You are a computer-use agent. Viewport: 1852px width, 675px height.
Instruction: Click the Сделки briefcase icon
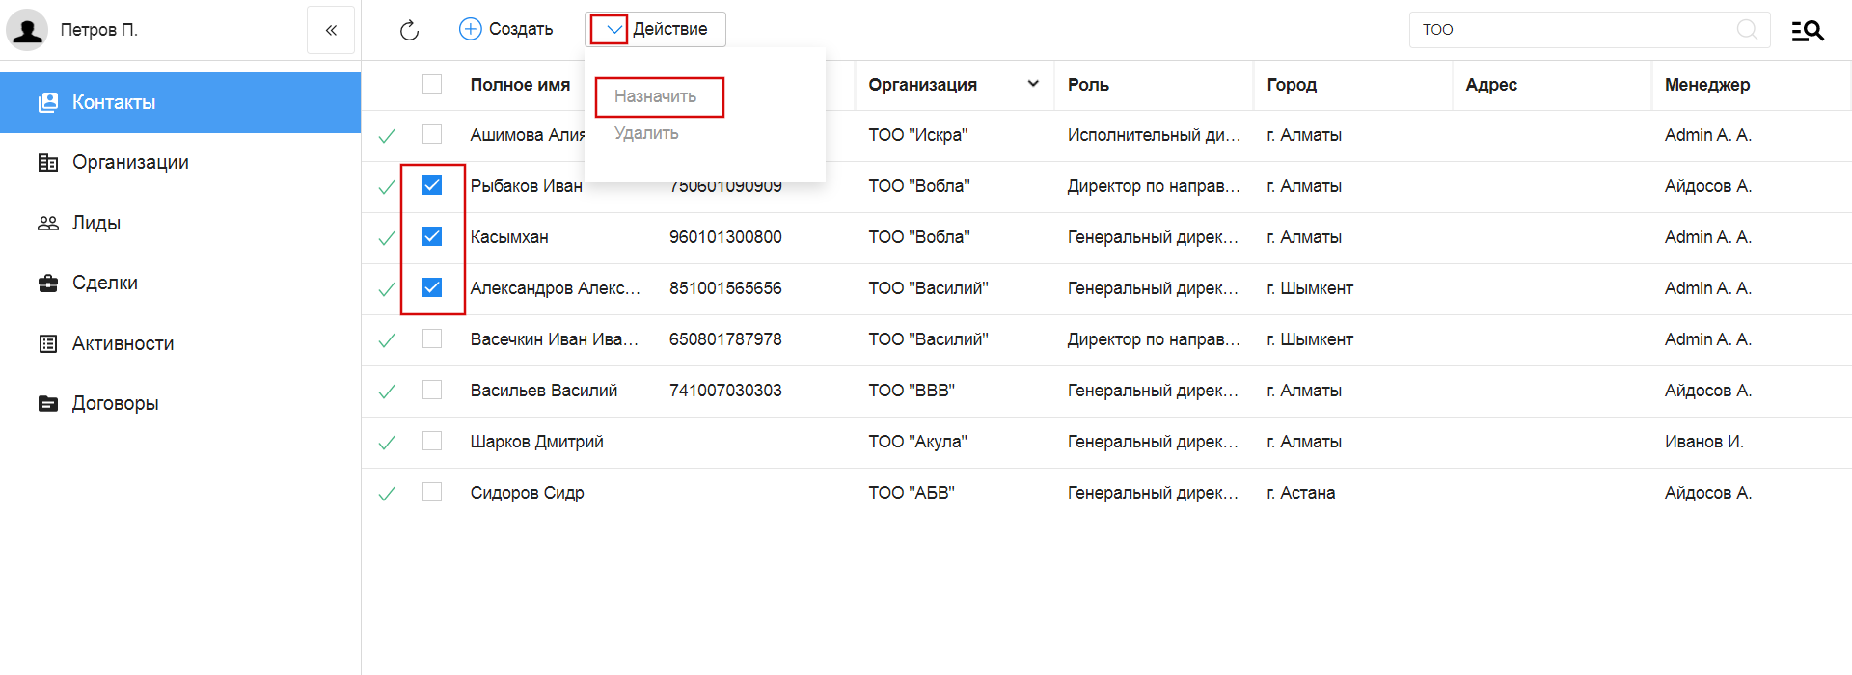click(47, 283)
